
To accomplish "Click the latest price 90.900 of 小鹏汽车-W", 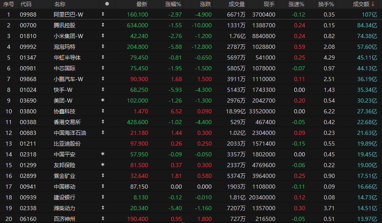I will (139, 79).
